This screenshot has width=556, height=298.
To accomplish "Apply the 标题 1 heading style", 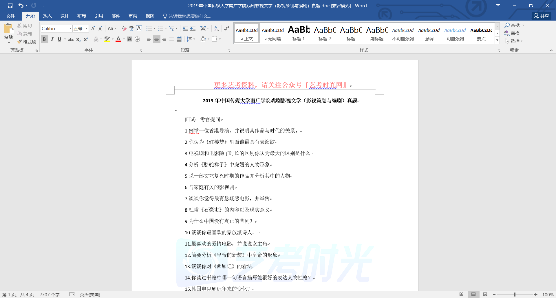I will pyautogui.click(x=299, y=33).
